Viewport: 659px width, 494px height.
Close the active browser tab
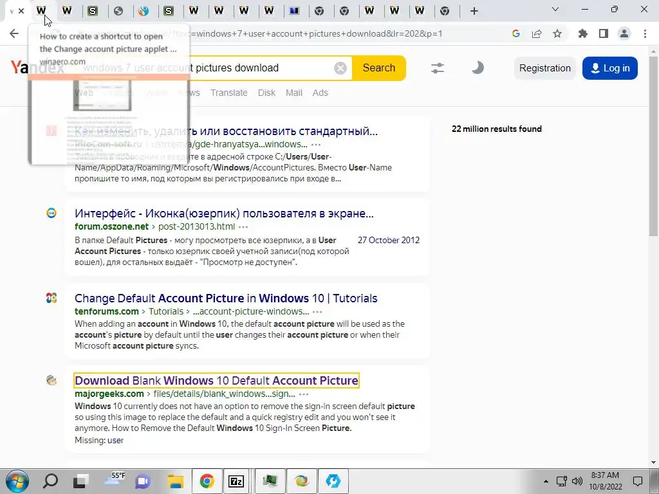21,11
